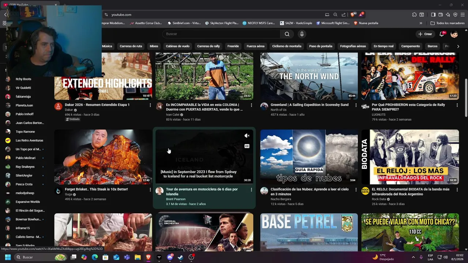The height and width of the screenshot is (263, 468).
Task: Open SAZM - VueloSimple bookmark
Action: coord(296,23)
